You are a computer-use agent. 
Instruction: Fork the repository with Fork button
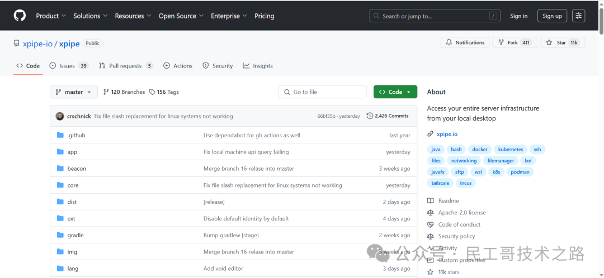[515, 42]
